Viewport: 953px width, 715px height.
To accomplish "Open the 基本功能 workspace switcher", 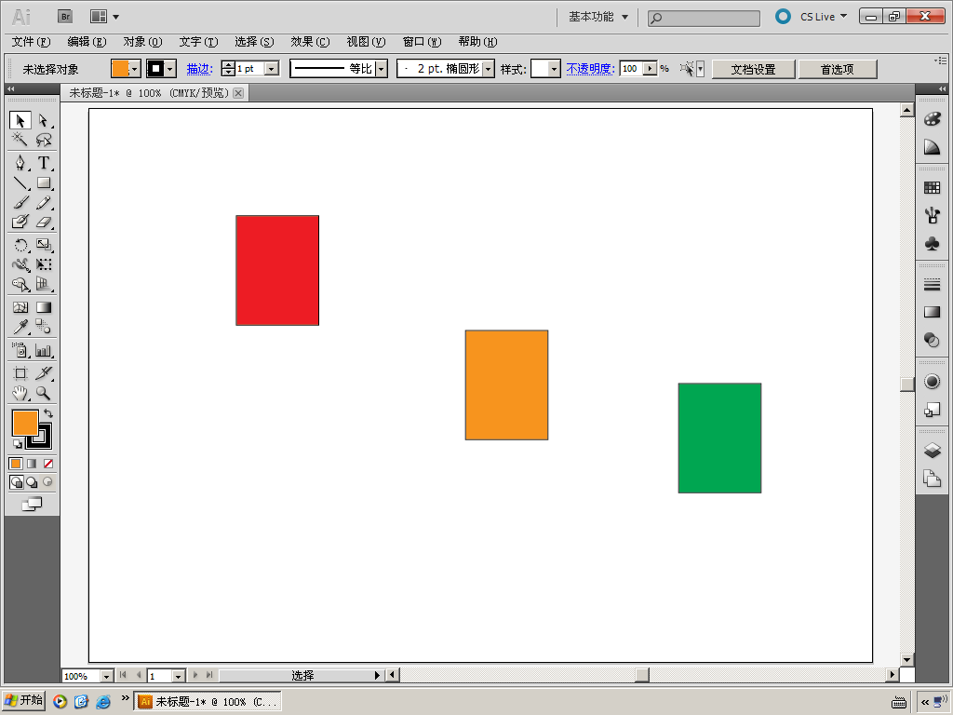I will point(598,17).
